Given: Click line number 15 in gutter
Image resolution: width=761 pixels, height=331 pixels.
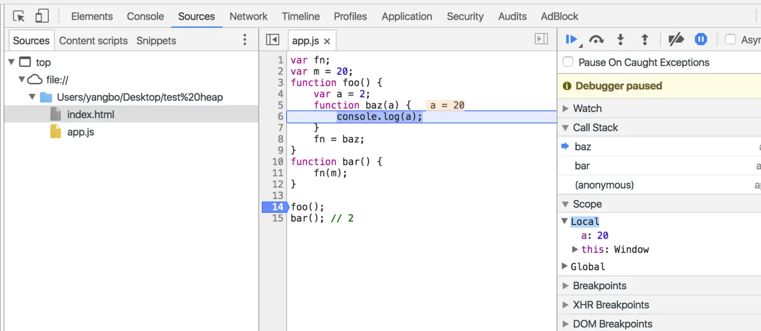Looking at the screenshot, I should pos(278,218).
